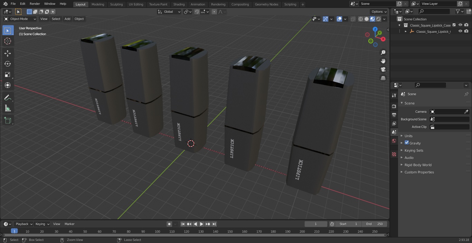Toggle snapping magnet

coord(197,12)
